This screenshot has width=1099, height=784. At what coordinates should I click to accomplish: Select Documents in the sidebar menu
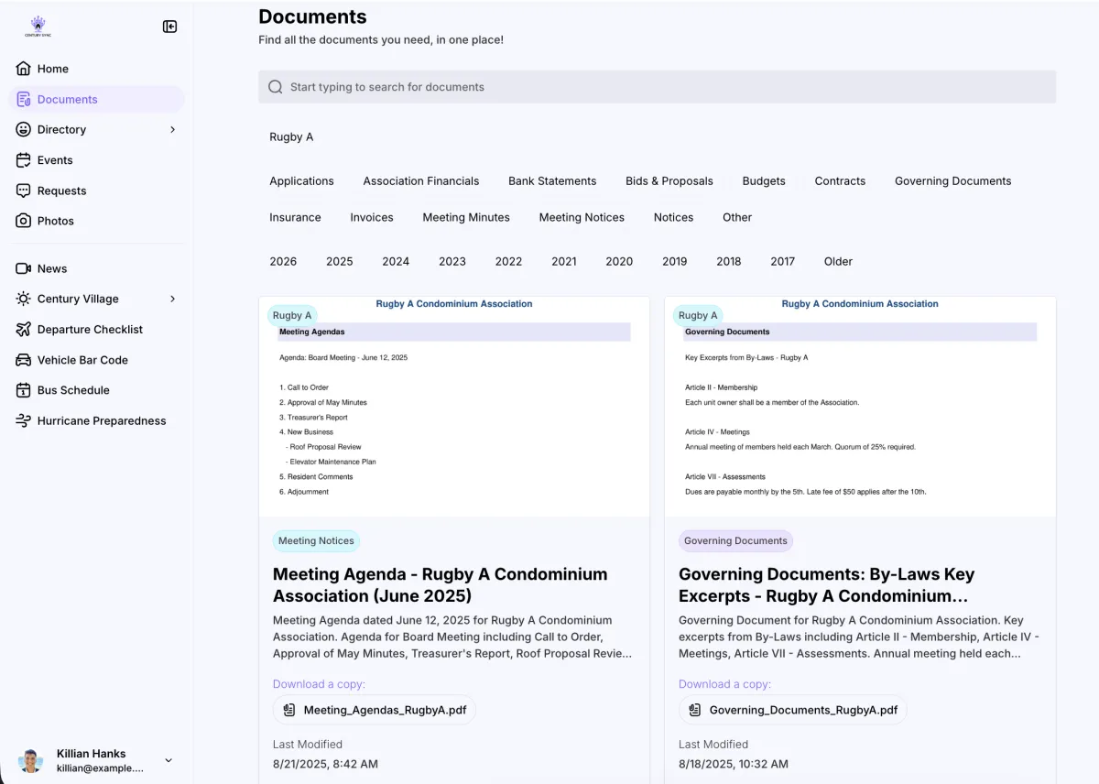pyautogui.click(x=67, y=99)
